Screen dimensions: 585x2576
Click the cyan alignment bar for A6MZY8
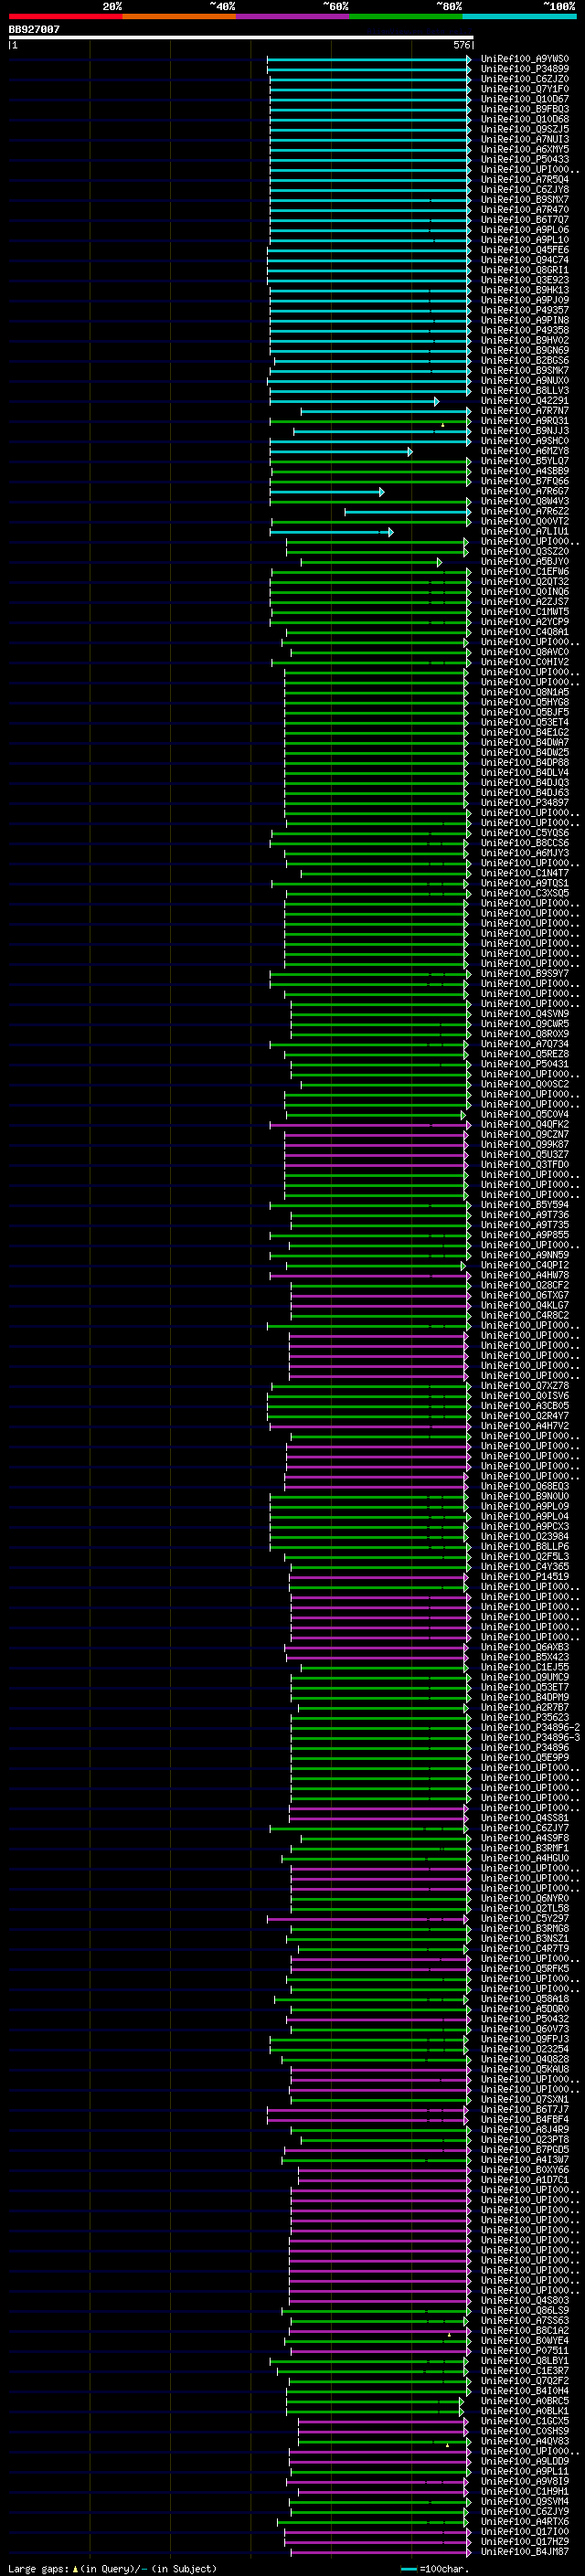coord(341,452)
